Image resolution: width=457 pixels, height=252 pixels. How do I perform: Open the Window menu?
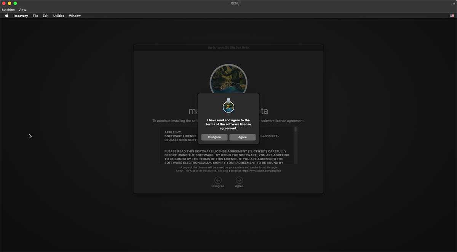pos(75,16)
